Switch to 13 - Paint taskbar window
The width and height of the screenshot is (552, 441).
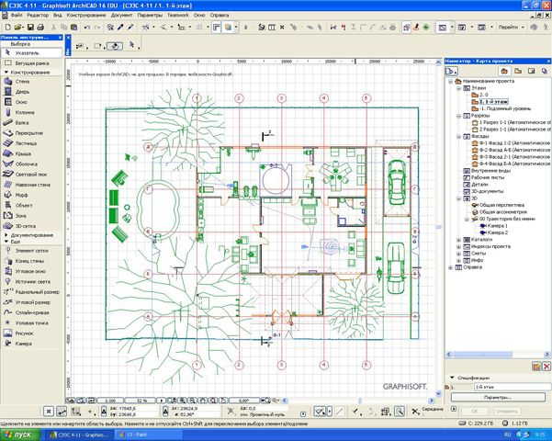click(x=148, y=435)
